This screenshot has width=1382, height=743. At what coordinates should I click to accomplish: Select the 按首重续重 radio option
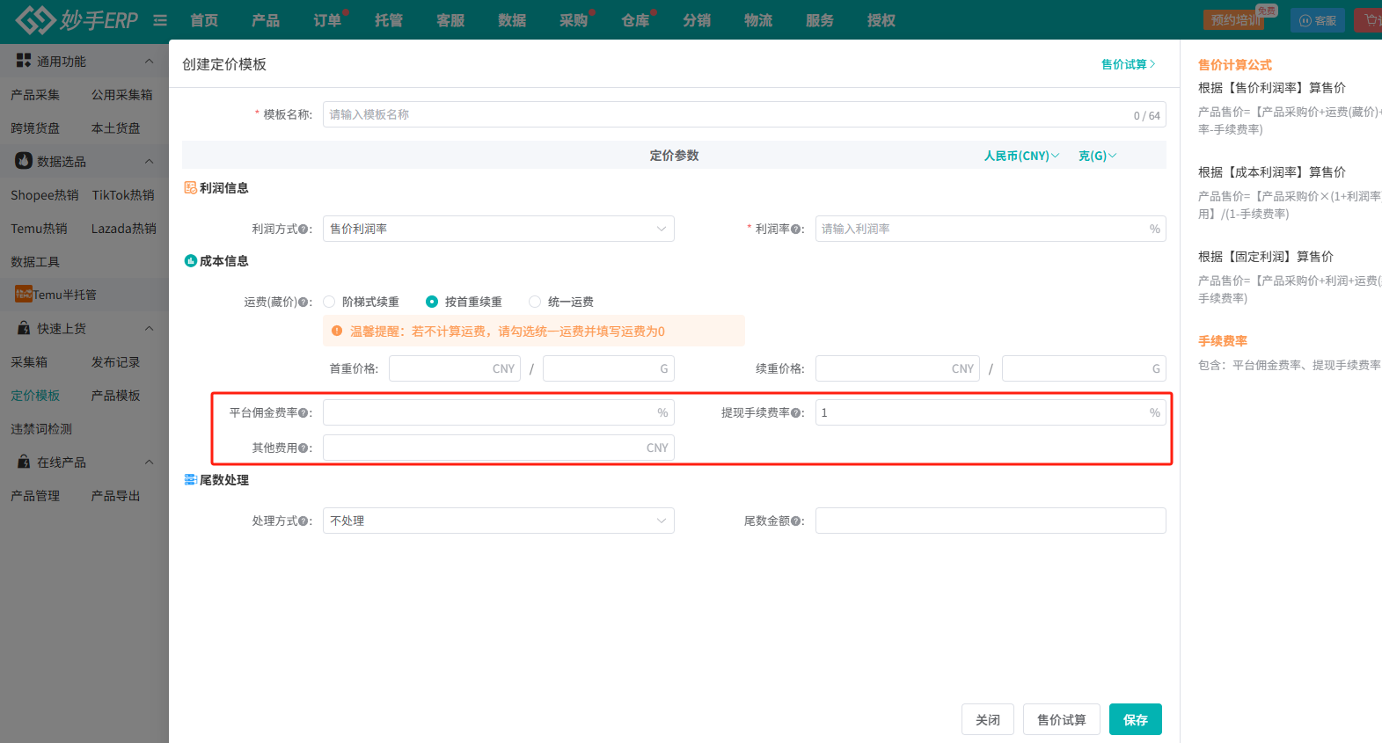432,302
